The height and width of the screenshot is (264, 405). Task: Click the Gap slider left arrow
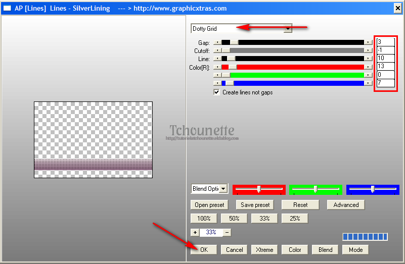217,43
